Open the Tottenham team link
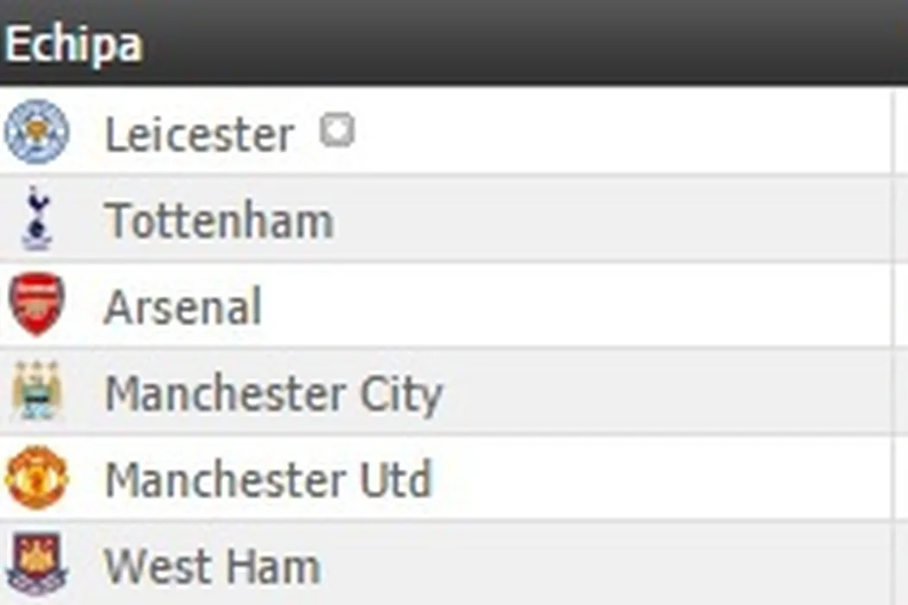This screenshot has height=605, width=908. point(219,220)
